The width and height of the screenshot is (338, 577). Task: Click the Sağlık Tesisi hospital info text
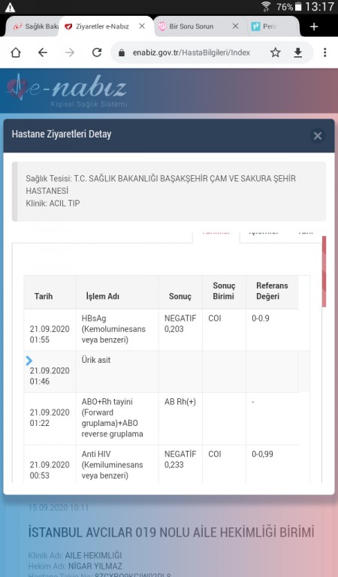[x=161, y=184]
